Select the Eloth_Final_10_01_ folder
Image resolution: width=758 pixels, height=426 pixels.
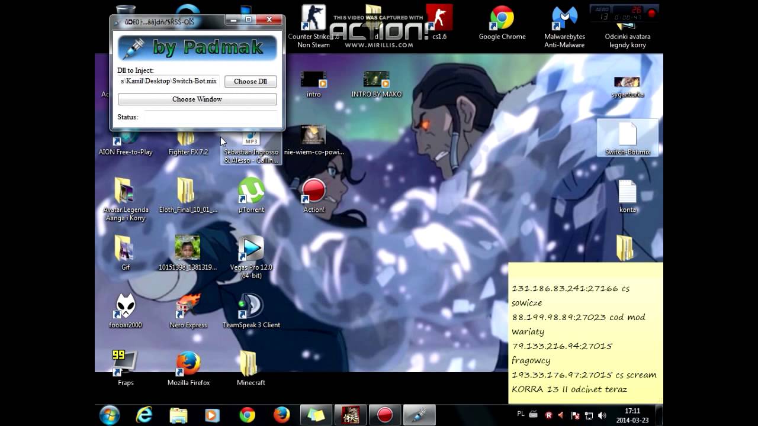click(x=188, y=196)
